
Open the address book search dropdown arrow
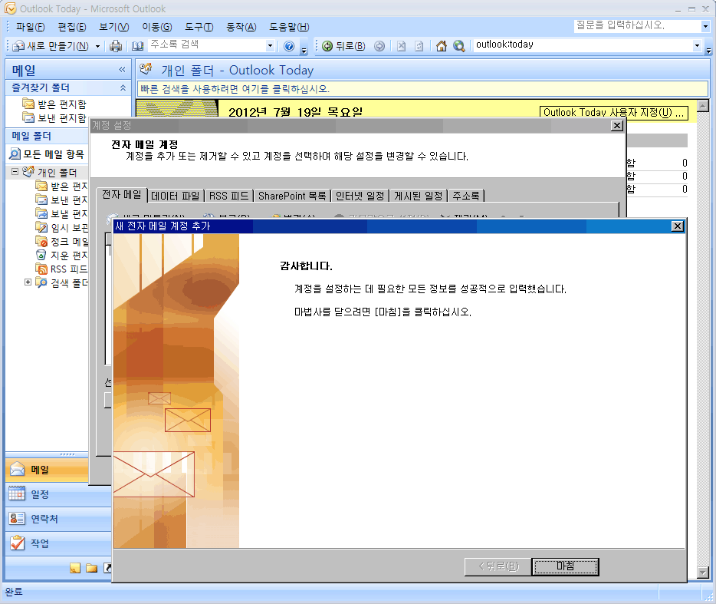[x=270, y=45]
